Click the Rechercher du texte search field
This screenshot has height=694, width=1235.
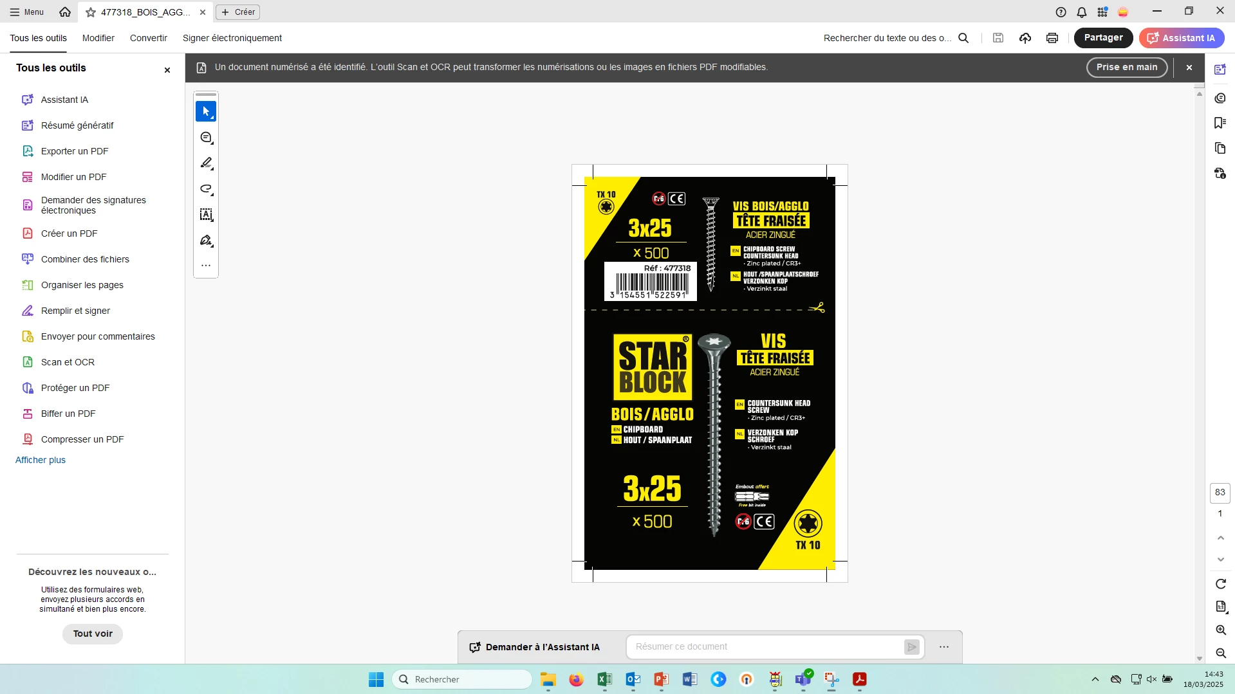pyautogui.click(x=887, y=38)
